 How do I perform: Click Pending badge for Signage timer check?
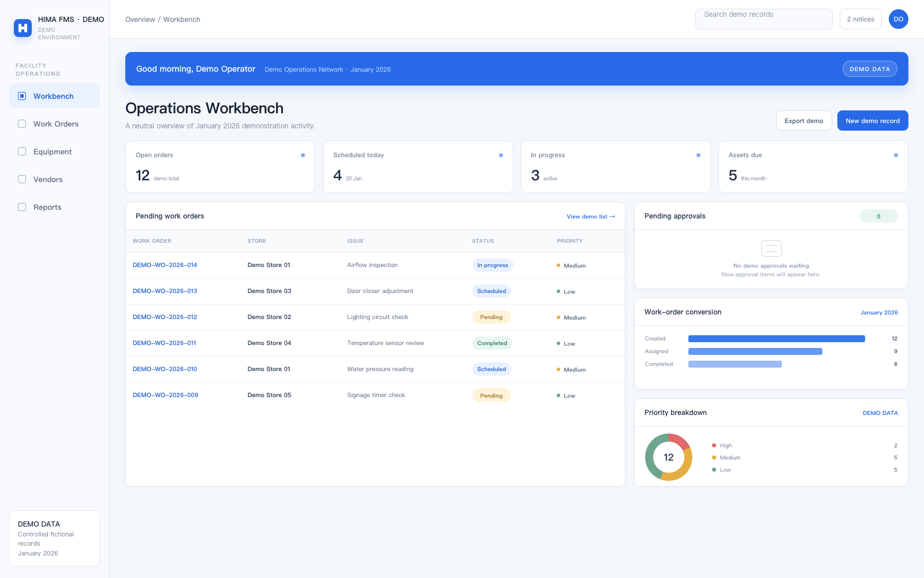pyautogui.click(x=491, y=396)
